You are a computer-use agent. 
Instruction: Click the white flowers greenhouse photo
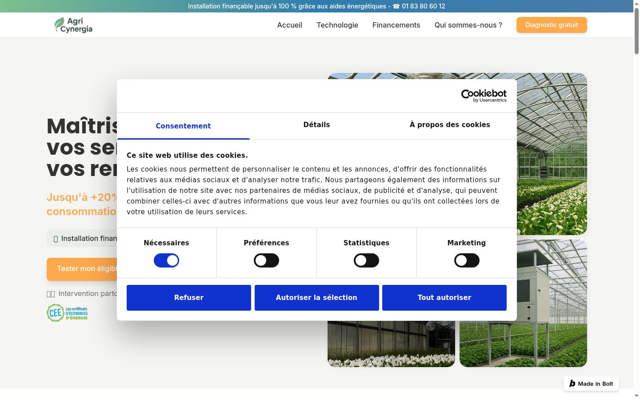click(x=391, y=344)
